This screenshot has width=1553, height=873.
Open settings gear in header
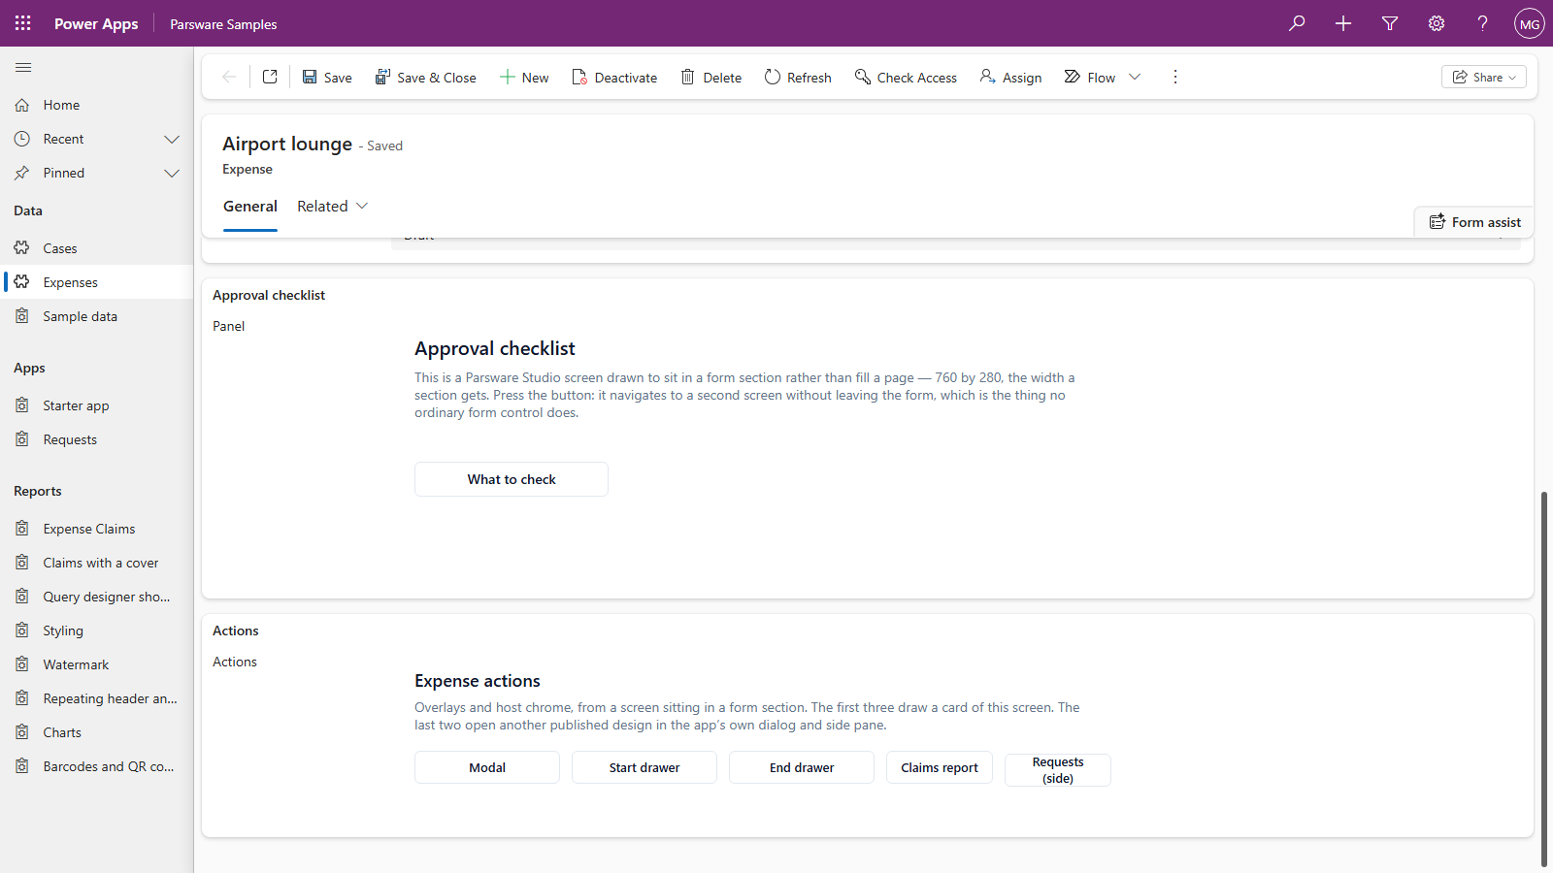pyautogui.click(x=1437, y=23)
